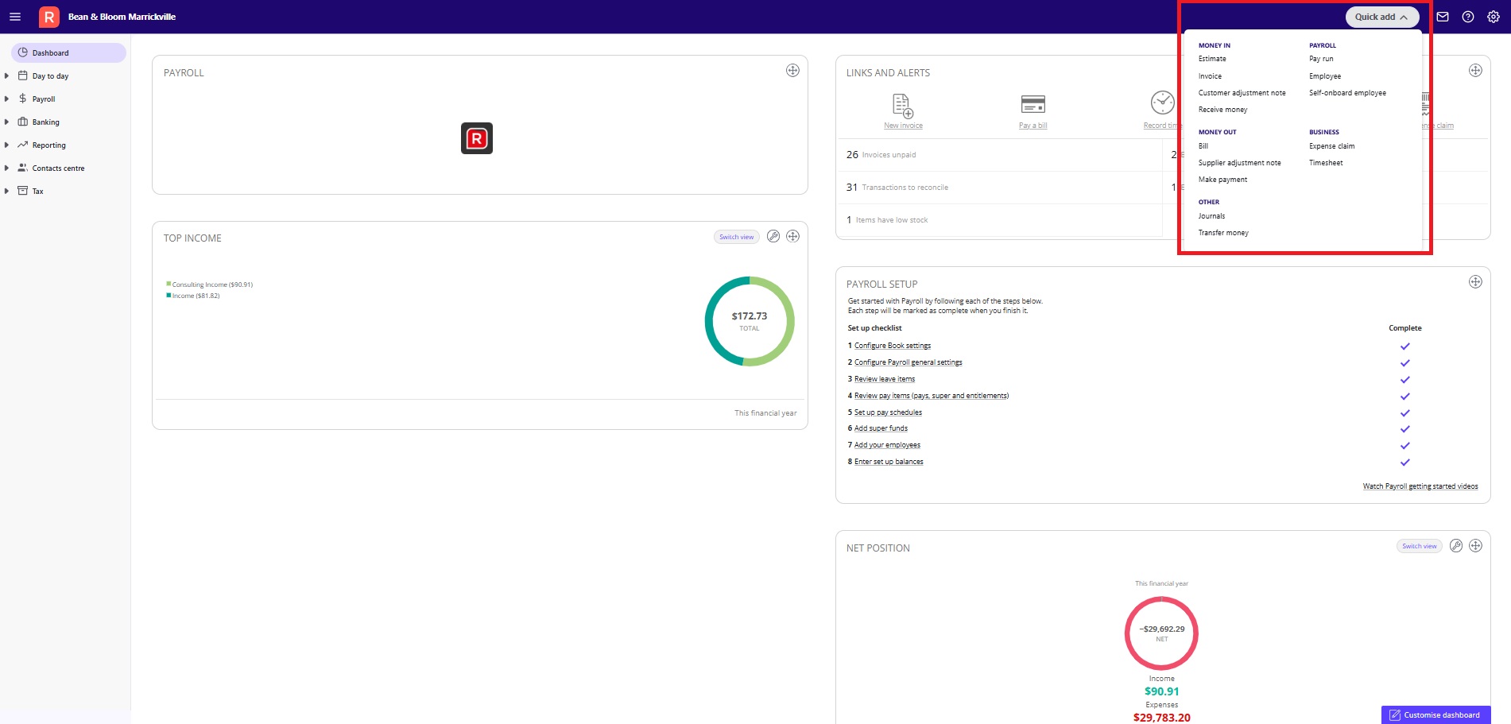Open Add your employees link

coord(887,445)
